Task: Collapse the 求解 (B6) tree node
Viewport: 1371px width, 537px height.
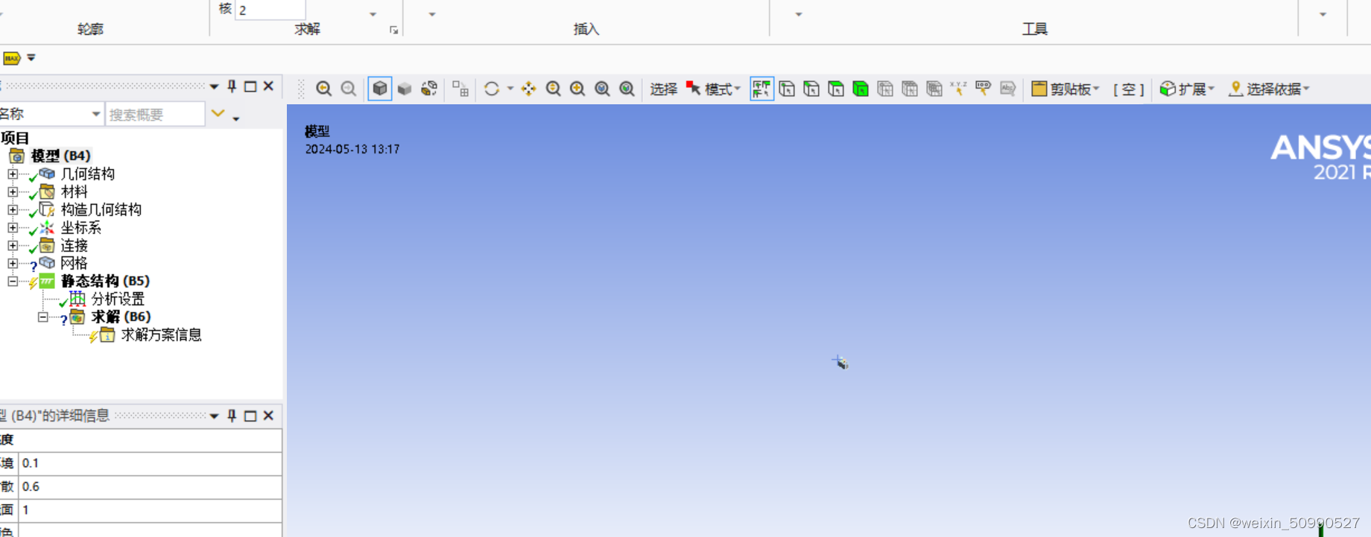Action: click(43, 317)
